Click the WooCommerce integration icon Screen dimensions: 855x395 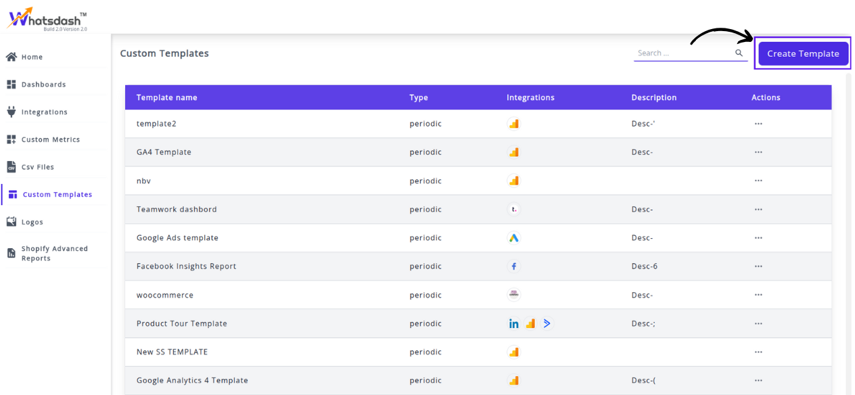[514, 295]
